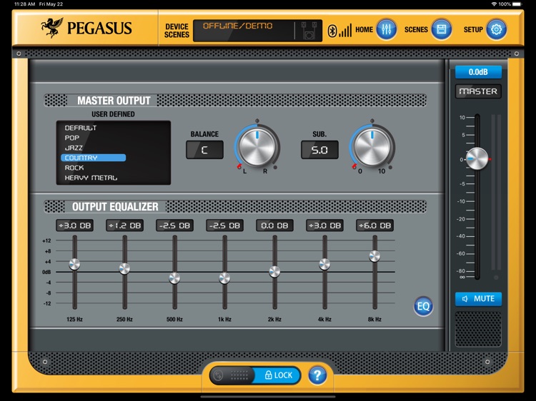Toggle the Lock switch

[255, 375]
